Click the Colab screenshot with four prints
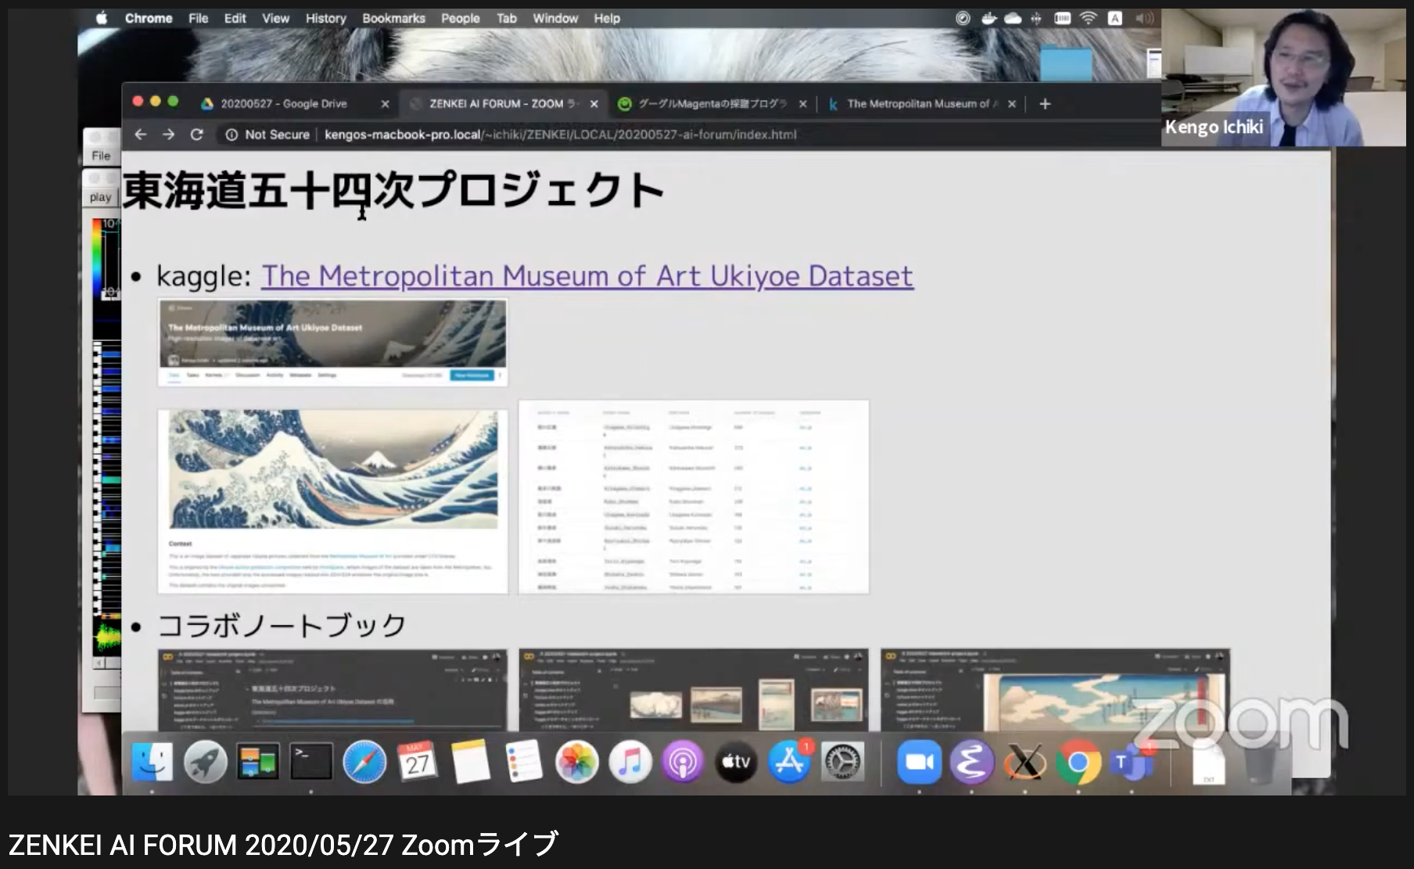The image size is (1414, 869). 694,690
